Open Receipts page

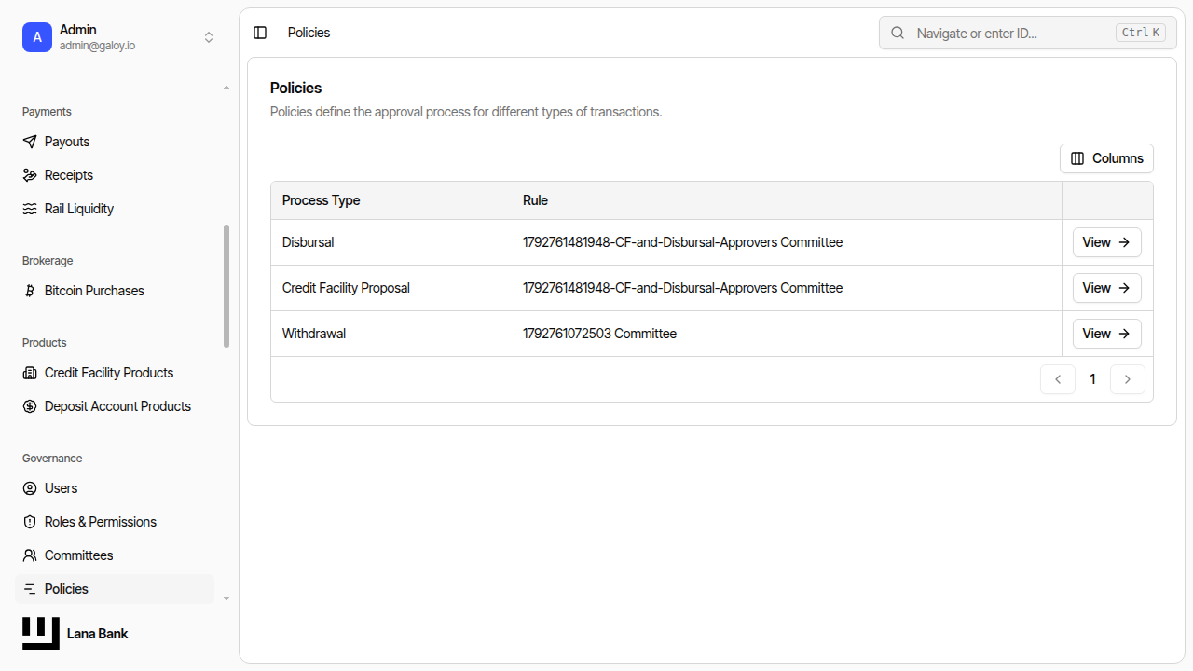pos(115,175)
